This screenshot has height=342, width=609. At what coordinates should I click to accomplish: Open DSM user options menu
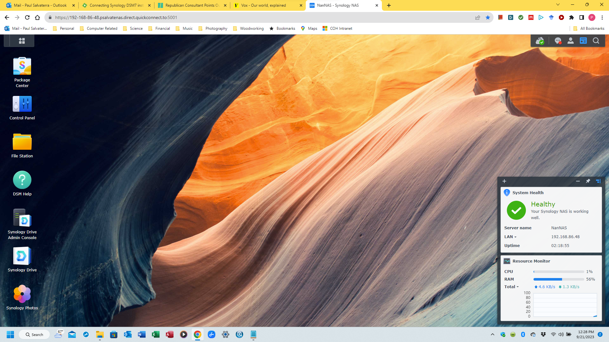coord(570,41)
